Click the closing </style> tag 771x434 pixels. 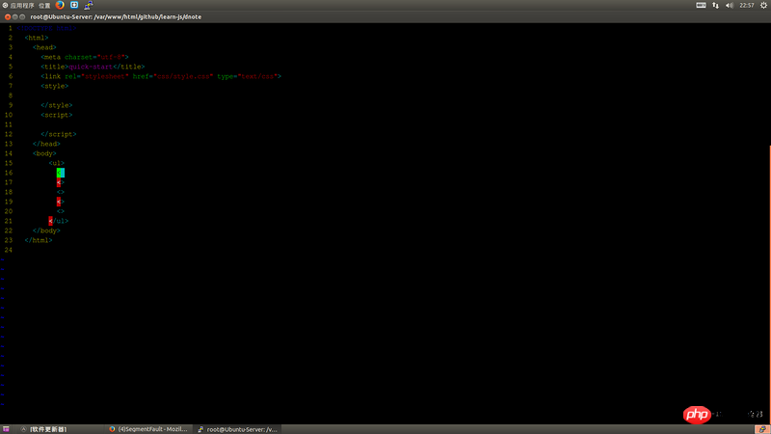click(x=57, y=105)
